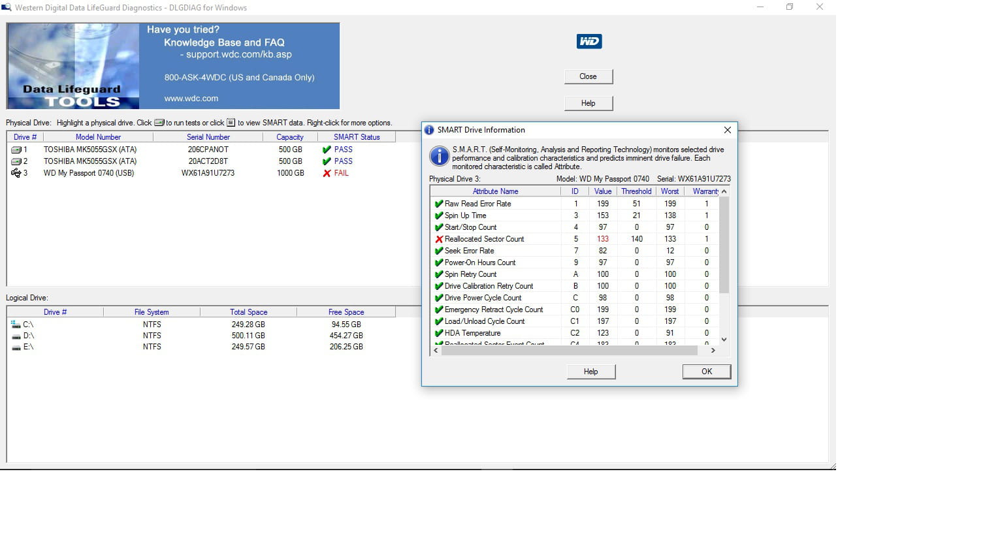Click green check beside Spin Up Time
The image size is (985, 559).
coord(439,216)
